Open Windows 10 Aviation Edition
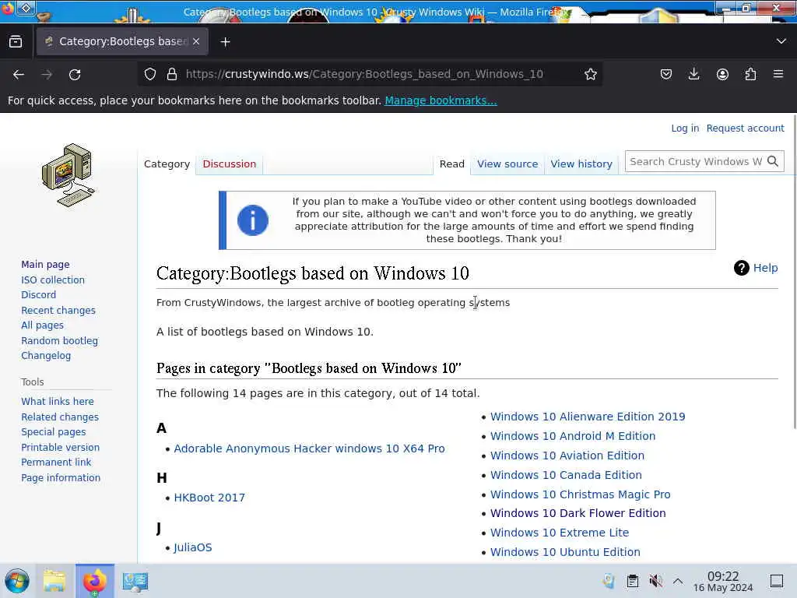797x598 pixels. [x=567, y=456]
